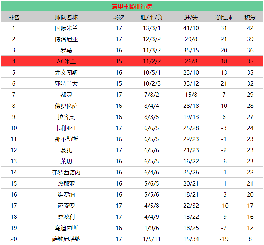Sort by the 场次 column header
Image resolution: width=264 pixels, height=245 pixels.
[x=119, y=18]
